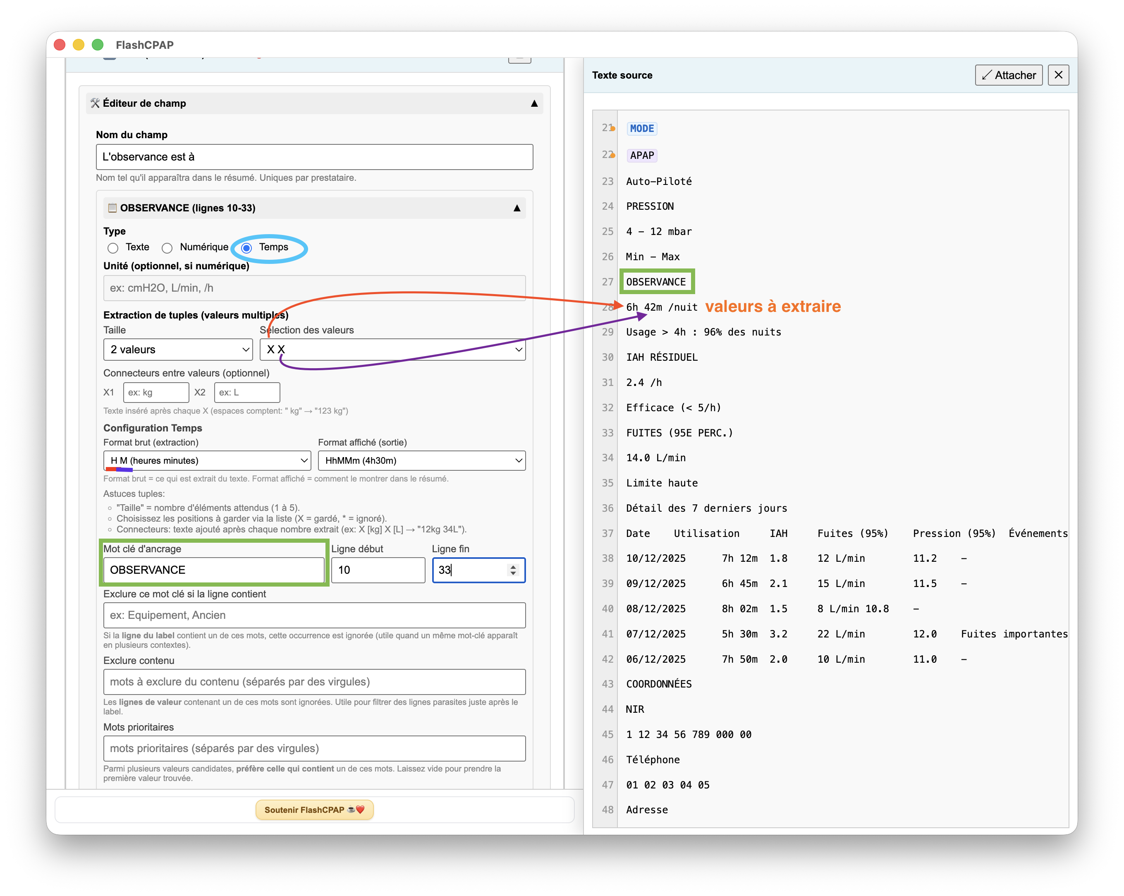Click the MODE tag on line 21
1124x896 pixels.
(641, 128)
